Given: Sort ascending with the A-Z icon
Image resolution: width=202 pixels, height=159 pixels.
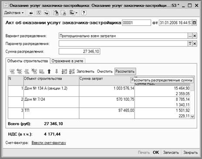Looking at the screenshot, I should [64, 71].
